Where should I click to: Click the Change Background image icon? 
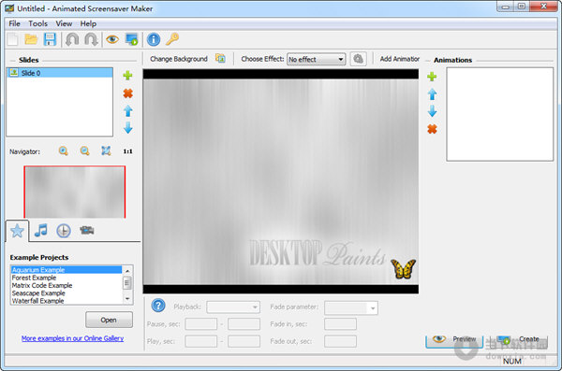(x=220, y=58)
